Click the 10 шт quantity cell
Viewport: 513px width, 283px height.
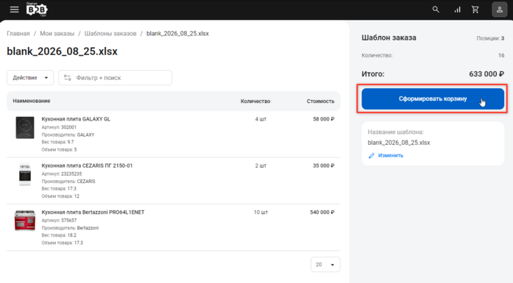(x=261, y=212)
